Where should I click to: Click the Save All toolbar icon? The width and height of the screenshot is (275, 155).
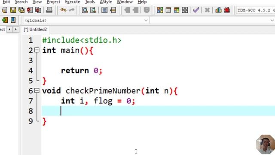(x=21, y=10)
